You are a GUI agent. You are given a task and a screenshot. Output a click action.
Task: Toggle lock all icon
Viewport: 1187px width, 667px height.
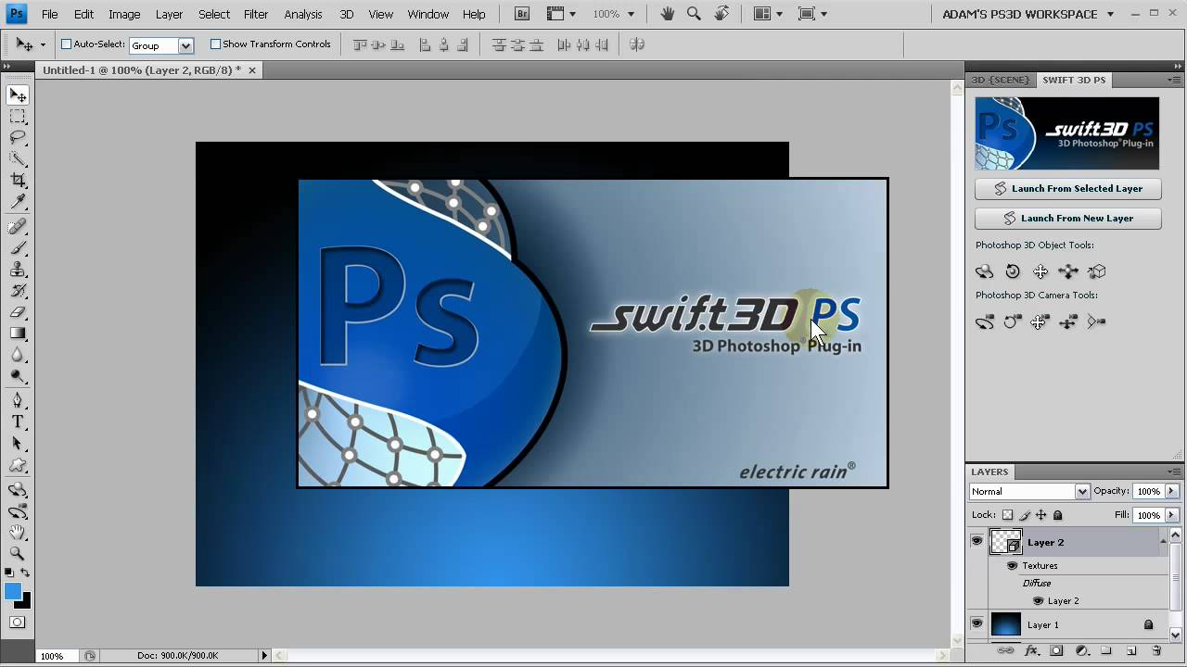(x=1058, y=515)
